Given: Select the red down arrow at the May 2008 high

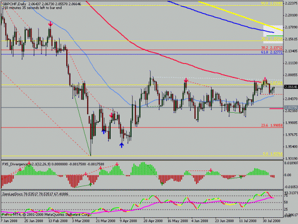Looking at the screenshot, I should (186, 80).
